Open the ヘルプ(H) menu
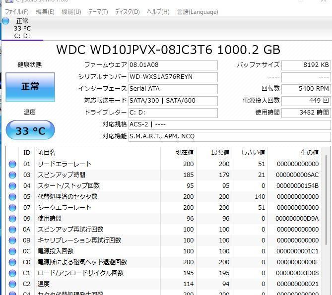 pyautogui.click(x=158, y=12)
